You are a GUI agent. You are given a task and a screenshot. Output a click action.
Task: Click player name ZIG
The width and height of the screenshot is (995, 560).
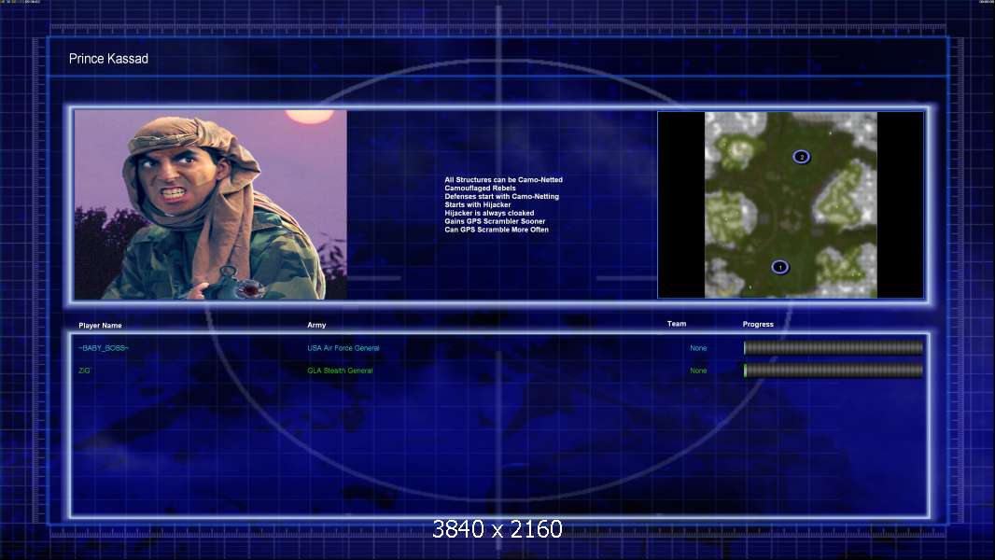pyautogui.click(x=84, y=371)
